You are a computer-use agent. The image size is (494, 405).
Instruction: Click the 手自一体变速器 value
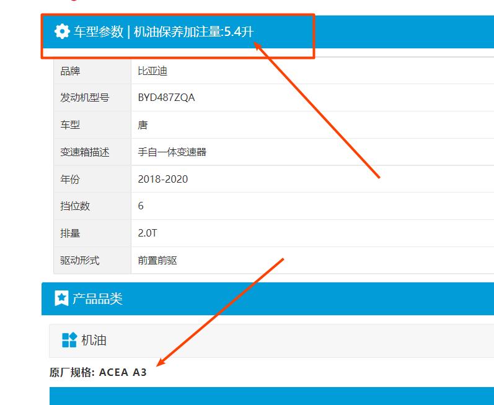pos(172,152)
